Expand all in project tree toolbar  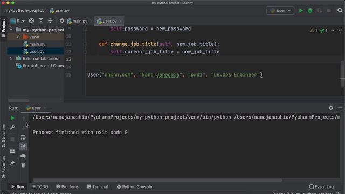click(x=41, y=21)
